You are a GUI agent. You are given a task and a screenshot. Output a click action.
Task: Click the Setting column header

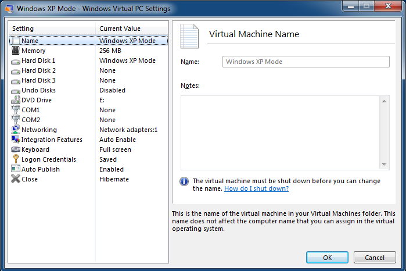pos(52,28)
